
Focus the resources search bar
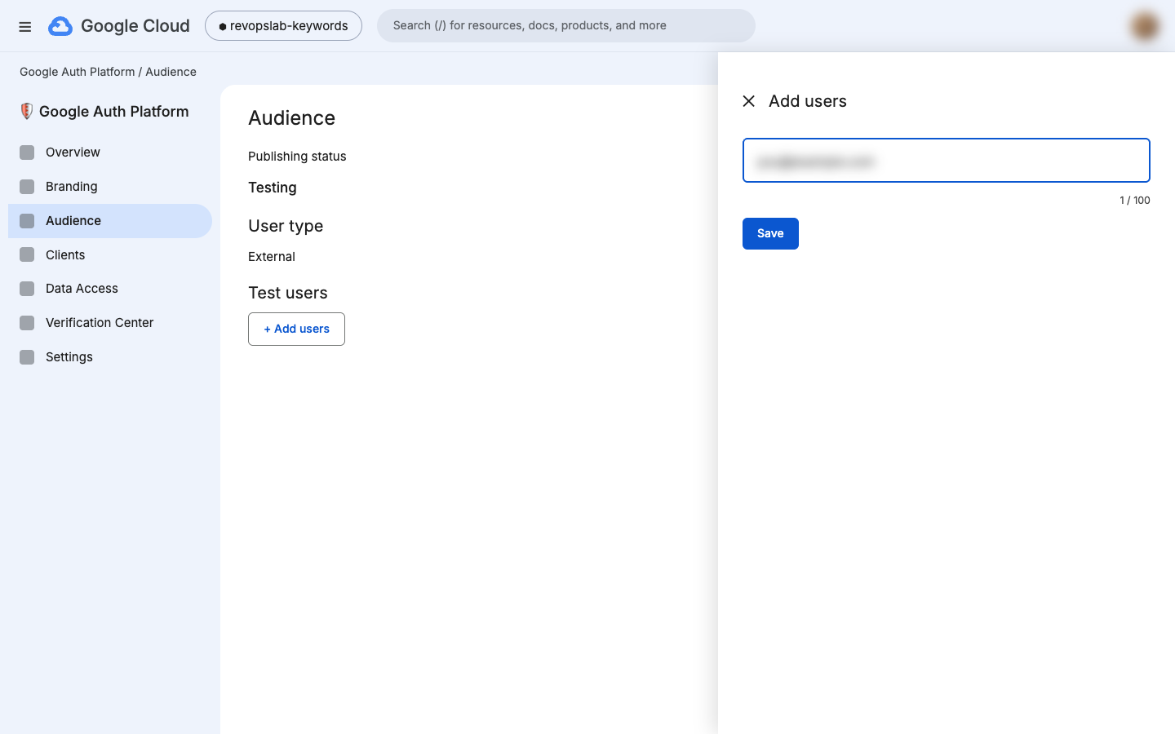[565, 26]
